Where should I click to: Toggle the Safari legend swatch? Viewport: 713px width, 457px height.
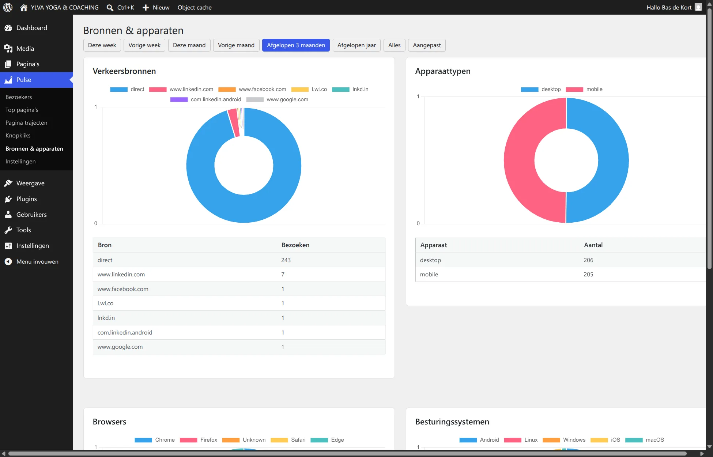[x=279, y=440]
